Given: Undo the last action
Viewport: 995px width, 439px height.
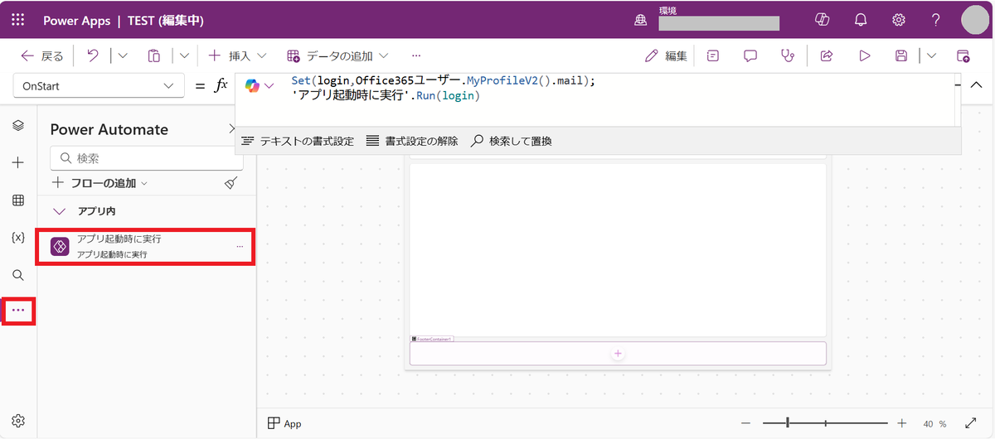Looking at the screenshot, I should coord(93,55).
